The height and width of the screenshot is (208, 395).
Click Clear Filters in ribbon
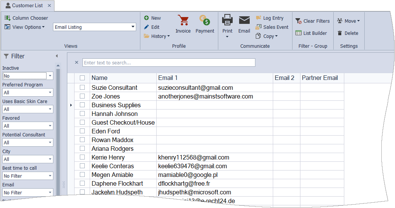tap(313, 21)
